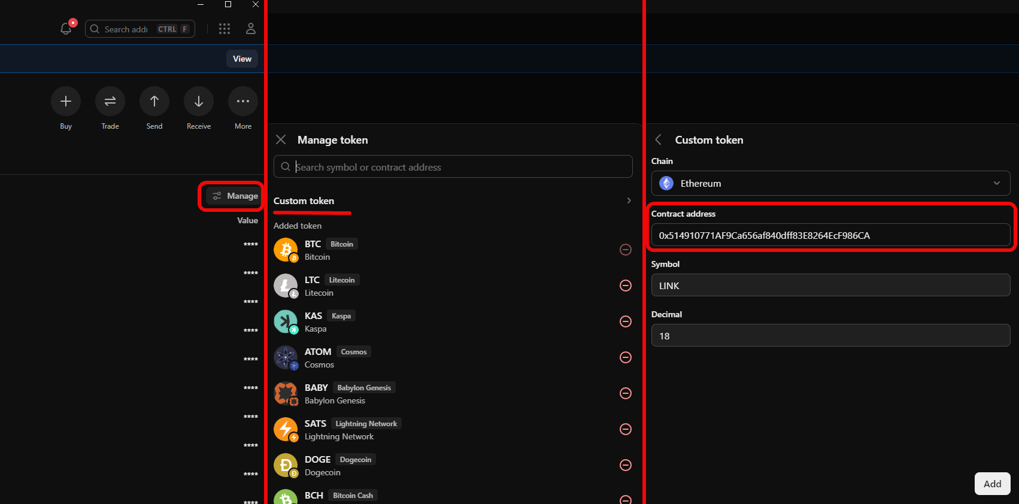Click the View button

point(242,59)
